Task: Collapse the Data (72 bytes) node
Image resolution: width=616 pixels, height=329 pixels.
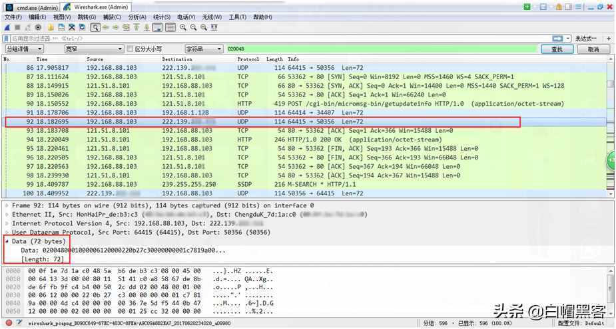Action: [7, 241]
